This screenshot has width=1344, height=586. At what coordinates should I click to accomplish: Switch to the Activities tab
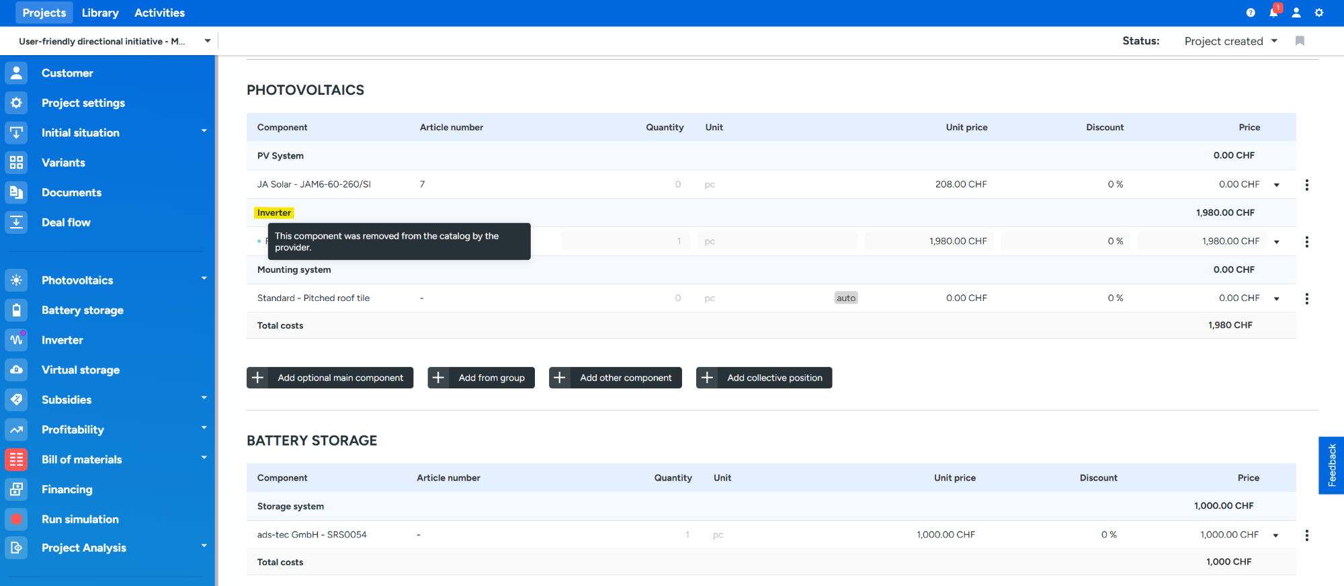pyautogui.click(x=159, y=13)
